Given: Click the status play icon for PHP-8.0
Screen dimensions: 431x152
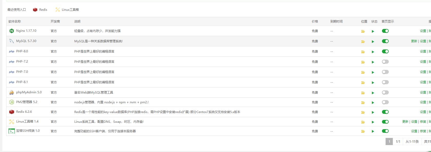Looking at the screenshot, I should pyautogui.click(x=373, y=52).
